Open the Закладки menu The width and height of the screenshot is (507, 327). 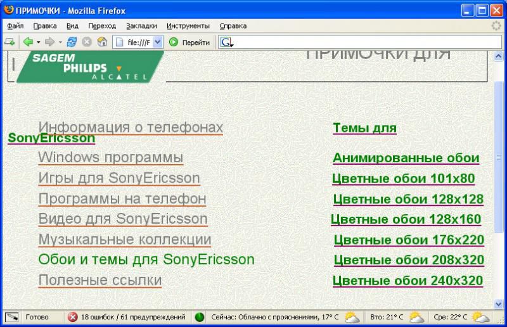click(x=141, y=26)
